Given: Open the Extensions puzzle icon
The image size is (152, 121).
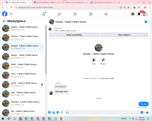Looking at the screenshot, I should click(x=139, y=7).
